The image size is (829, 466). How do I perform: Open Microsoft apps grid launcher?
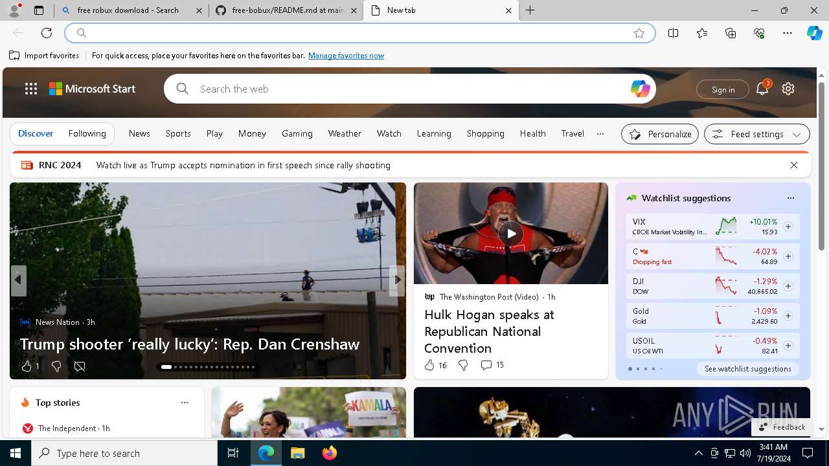pyautogui.click(x=31, y=89)
